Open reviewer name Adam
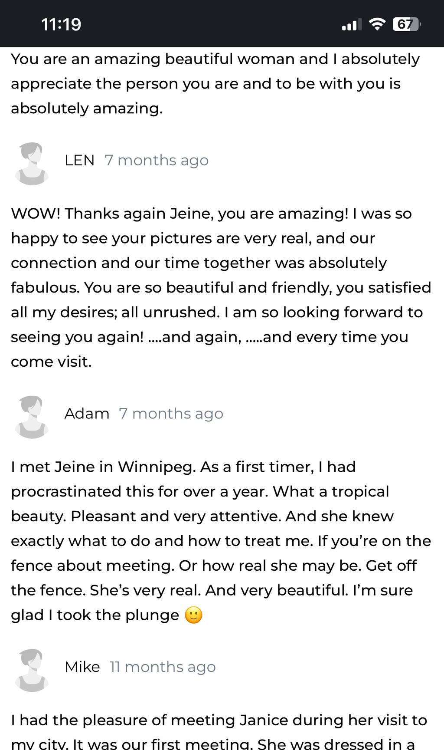 87,414
